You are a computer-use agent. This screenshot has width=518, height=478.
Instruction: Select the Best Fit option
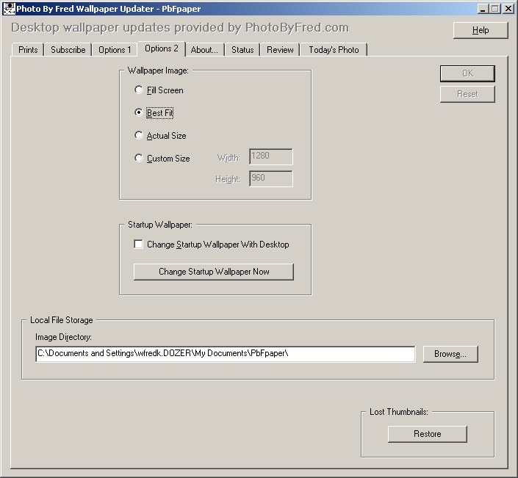(139, 113)
